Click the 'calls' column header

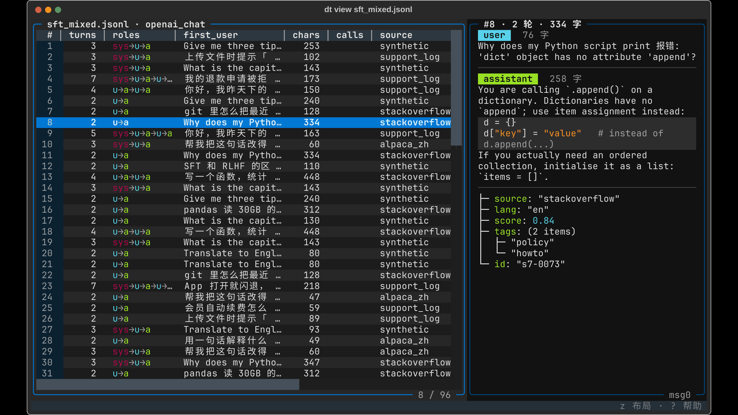tap(350, 35)
